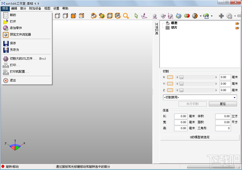Click the ruler measurement icon
The image size is (242, 170).
coord(239,16)
